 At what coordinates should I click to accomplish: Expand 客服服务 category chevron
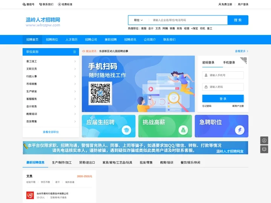click(x=75, y=99)
